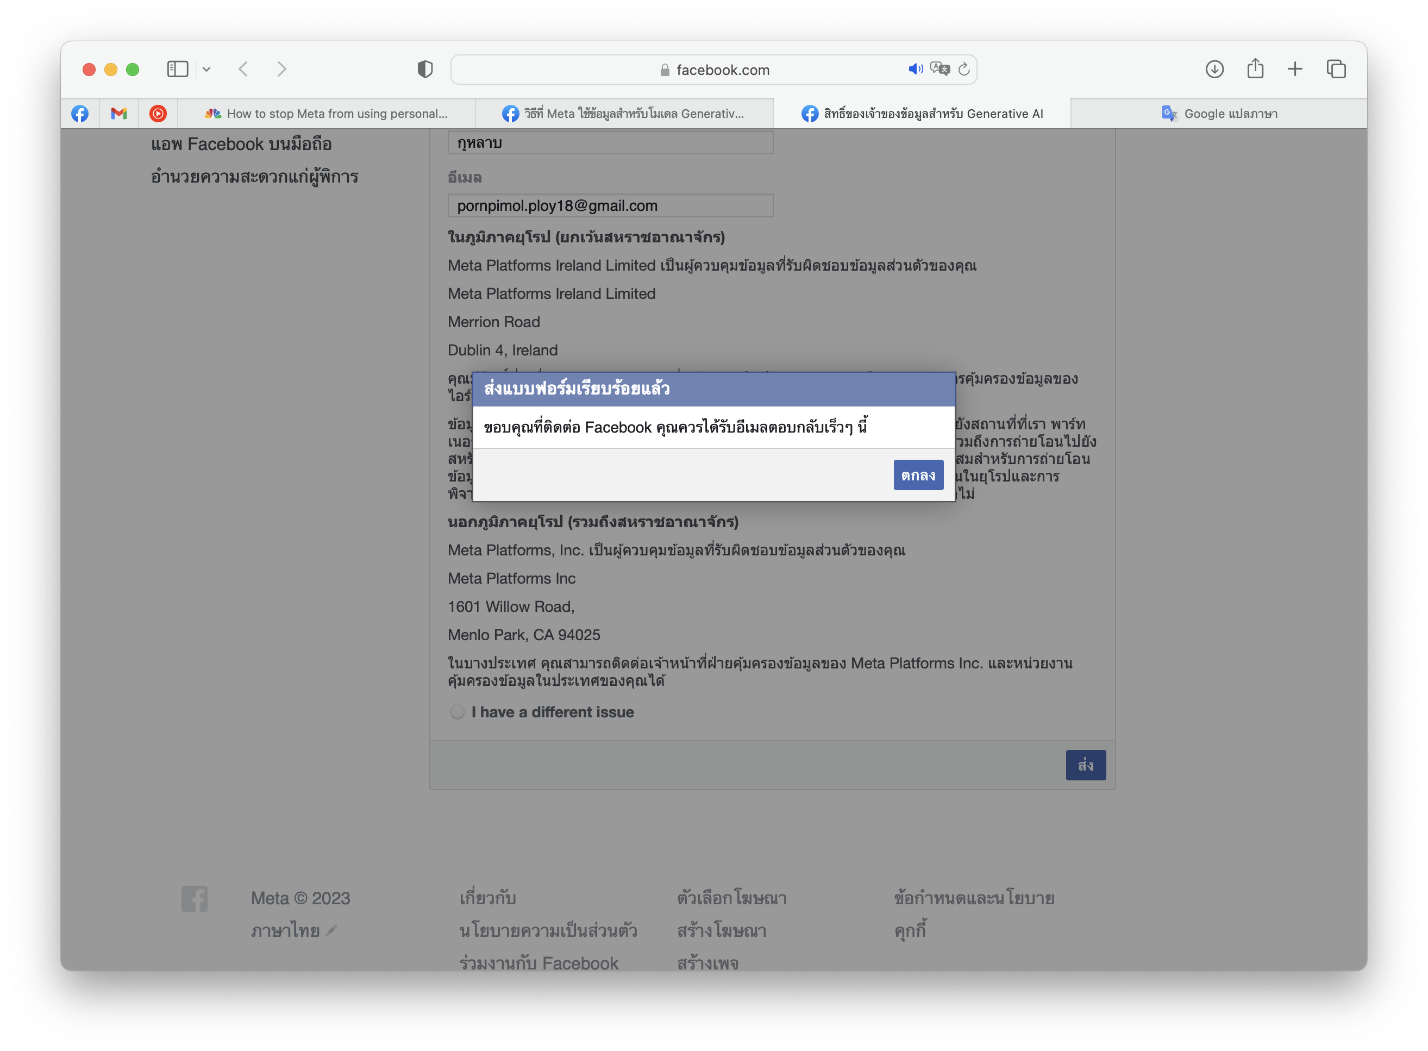Open the pinned Gmail tab

119,113
